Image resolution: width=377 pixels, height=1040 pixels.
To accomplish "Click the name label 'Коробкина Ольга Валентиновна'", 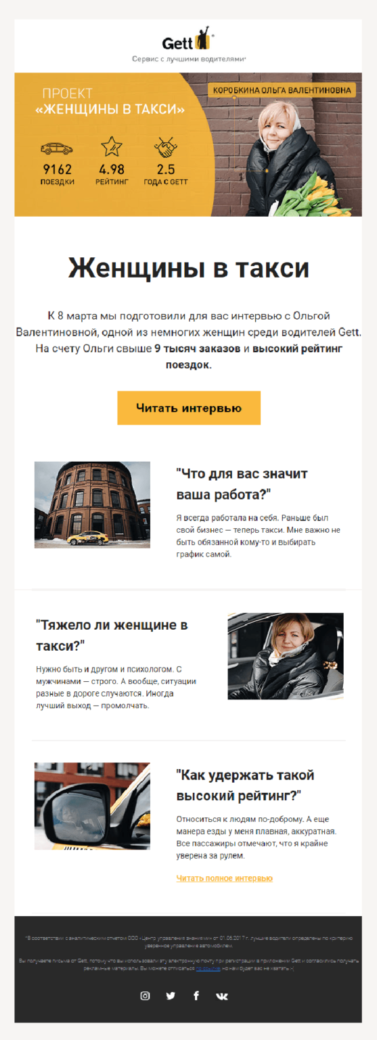I will [282, 90].
